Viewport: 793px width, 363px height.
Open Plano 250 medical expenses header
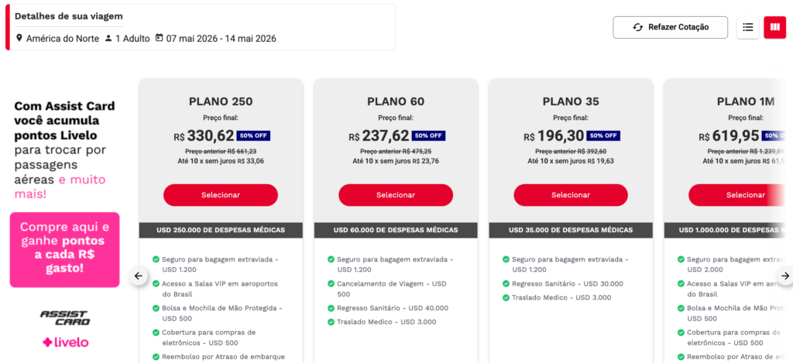click(x=221, y=230)
